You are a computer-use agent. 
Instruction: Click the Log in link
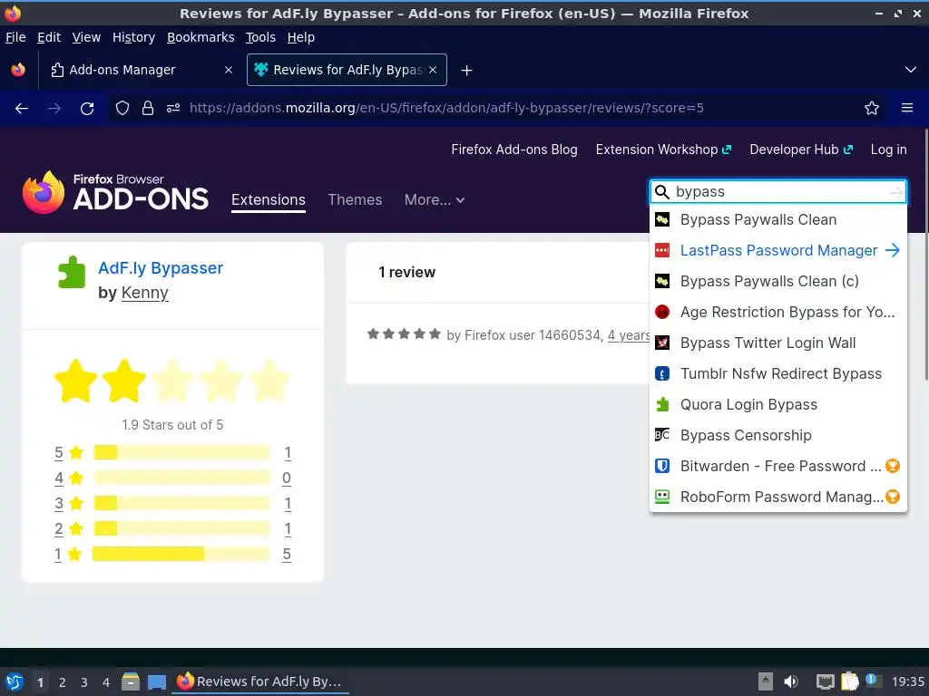pos(889,150)
